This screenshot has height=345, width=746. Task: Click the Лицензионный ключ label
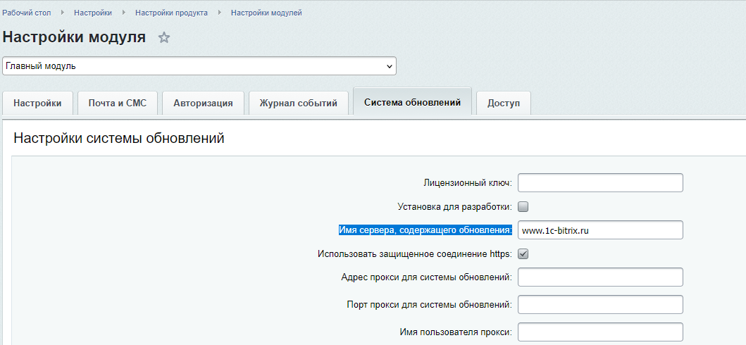pos(467,183)
